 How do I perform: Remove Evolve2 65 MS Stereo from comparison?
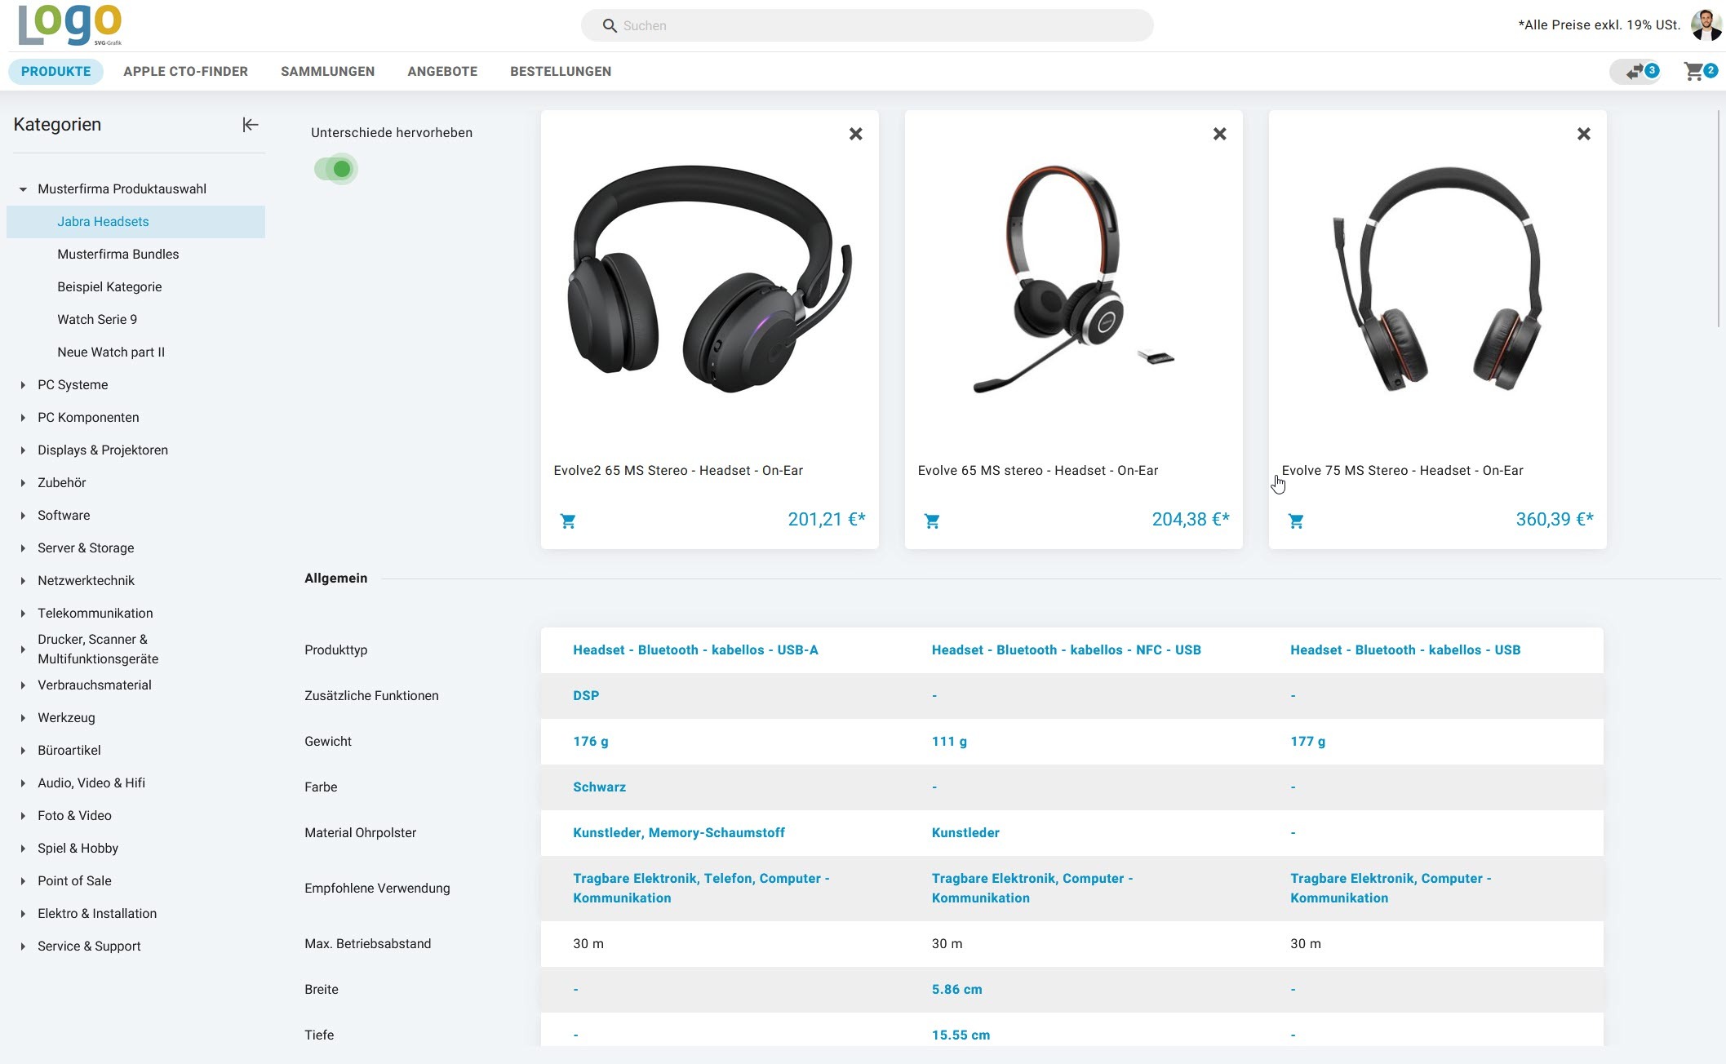click(x=855, y=134)
